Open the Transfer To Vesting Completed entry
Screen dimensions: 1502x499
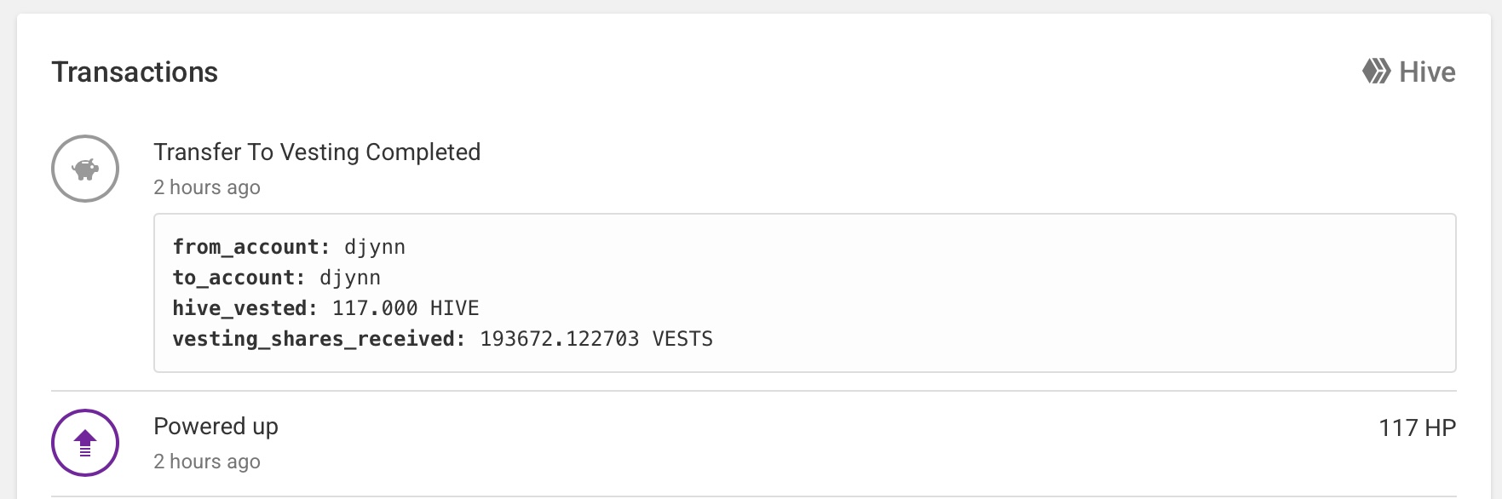pos(317,152)
